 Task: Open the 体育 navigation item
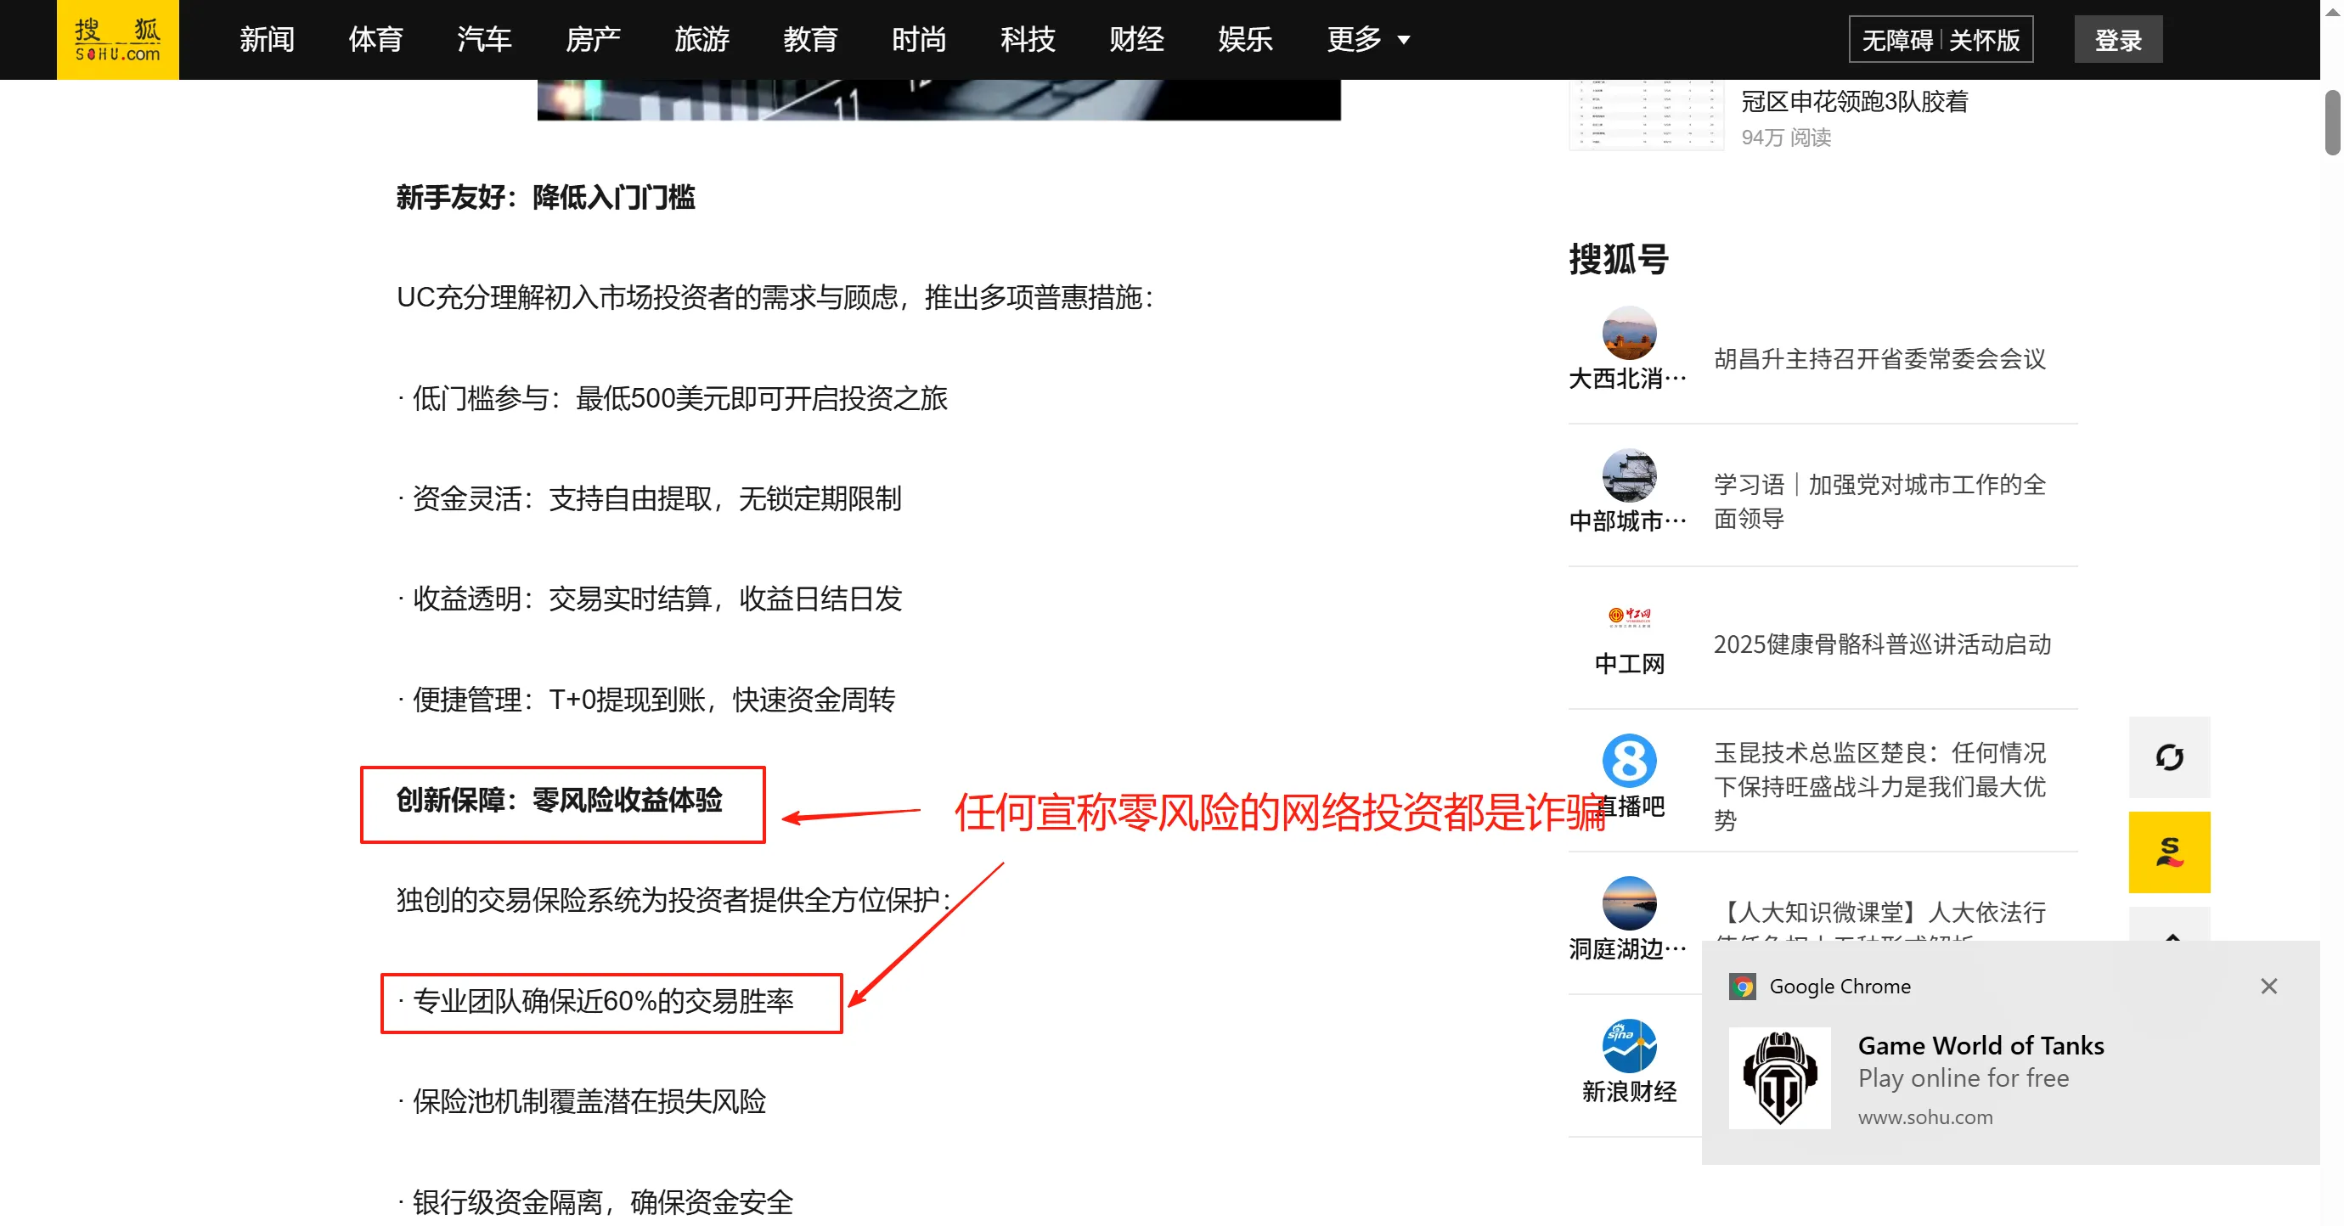375,40
